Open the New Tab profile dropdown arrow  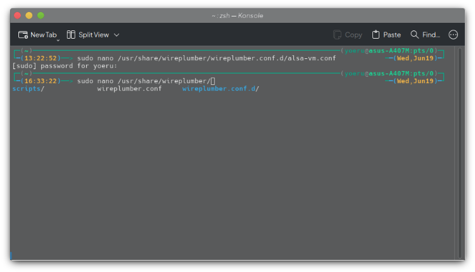tap(58, 40)
